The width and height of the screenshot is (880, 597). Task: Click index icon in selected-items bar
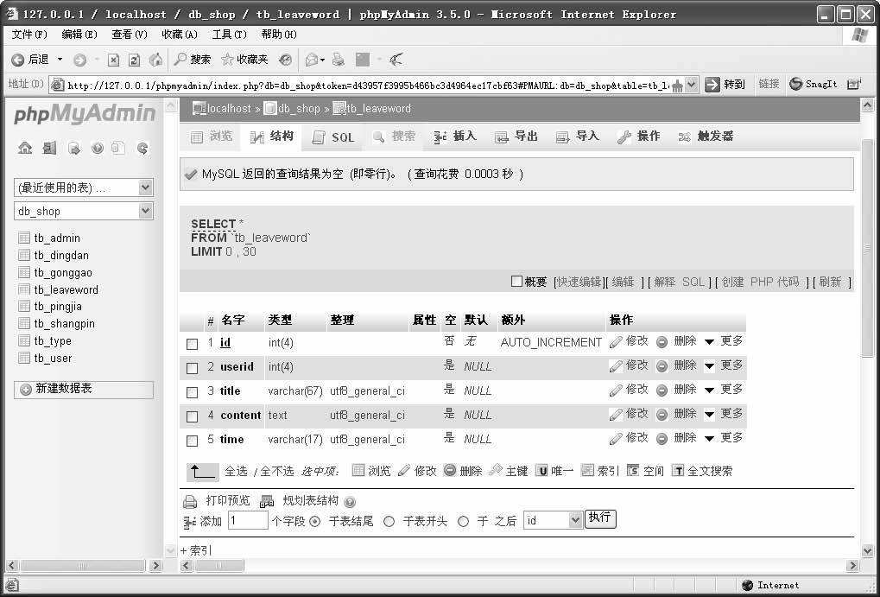pos(587,470)
